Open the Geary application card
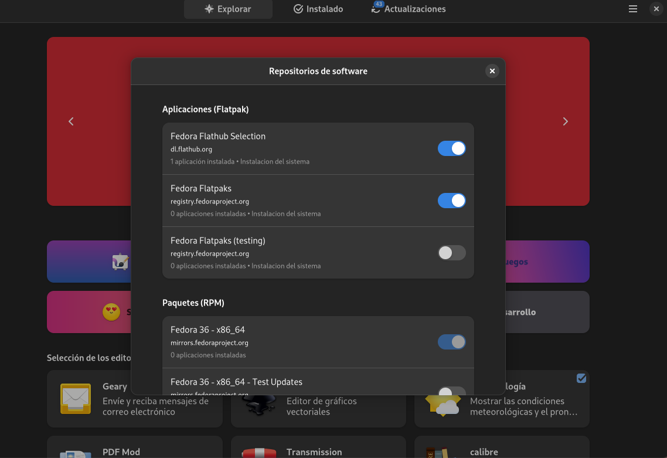Viewport: 667px width, 458px height. click(x=134, y=399)
